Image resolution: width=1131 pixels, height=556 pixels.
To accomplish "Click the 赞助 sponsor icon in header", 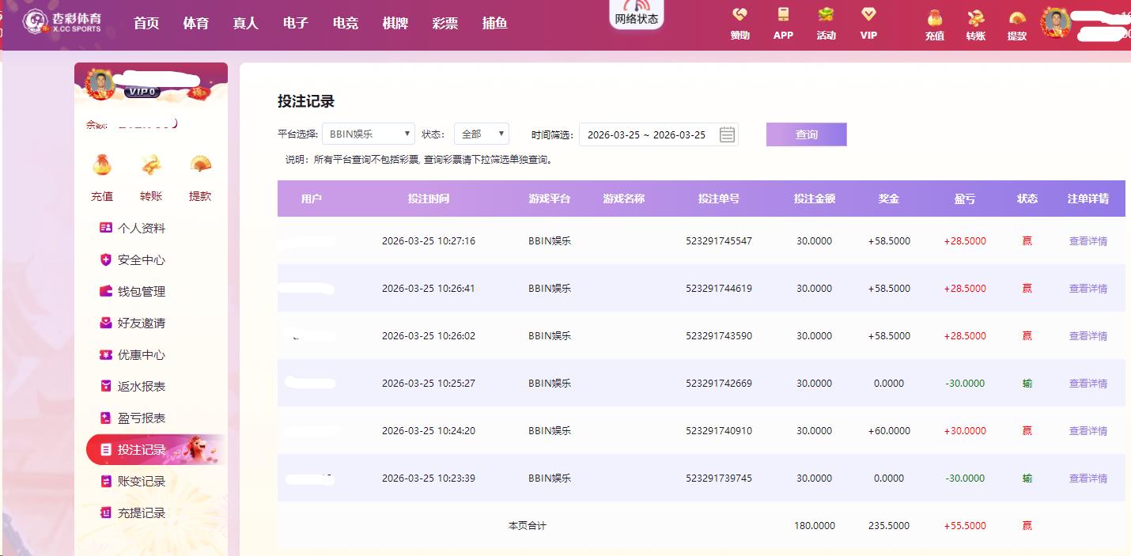I will pos(739,16).
